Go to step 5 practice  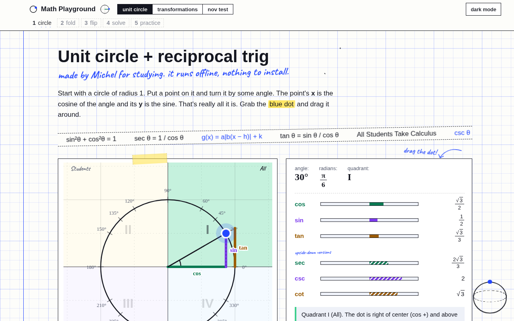point(147,23)
